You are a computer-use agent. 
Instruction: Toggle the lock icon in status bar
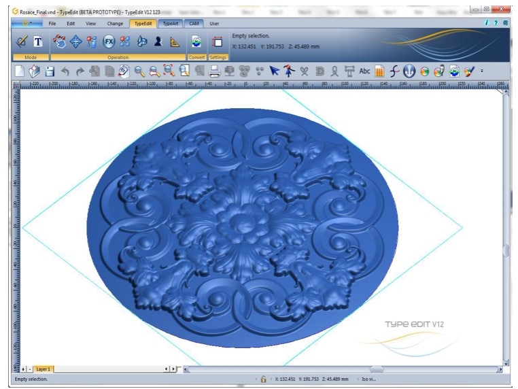point(263,379)
